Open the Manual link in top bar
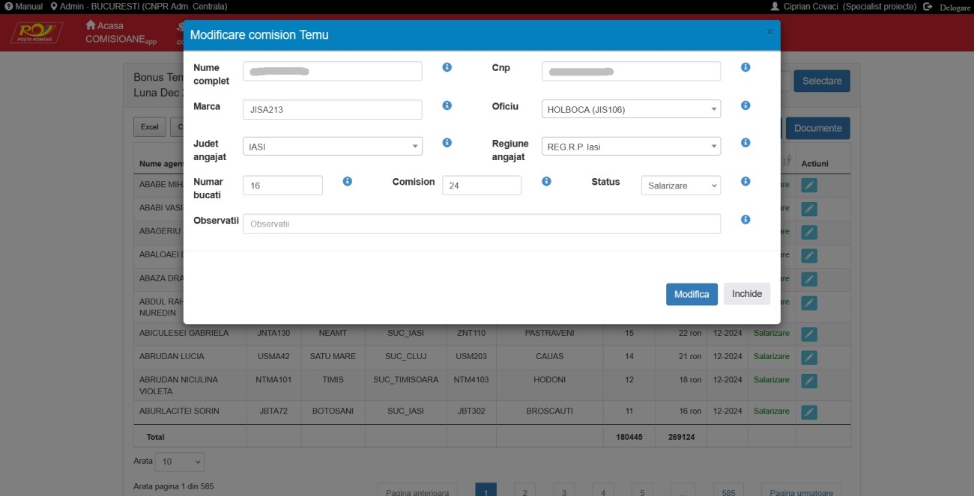This screenshot has height=496, width=974. coord(24,6)
